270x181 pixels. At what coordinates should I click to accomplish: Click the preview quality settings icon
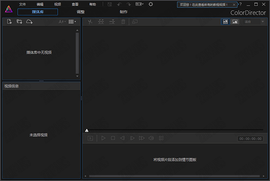[x=161, y=138]
